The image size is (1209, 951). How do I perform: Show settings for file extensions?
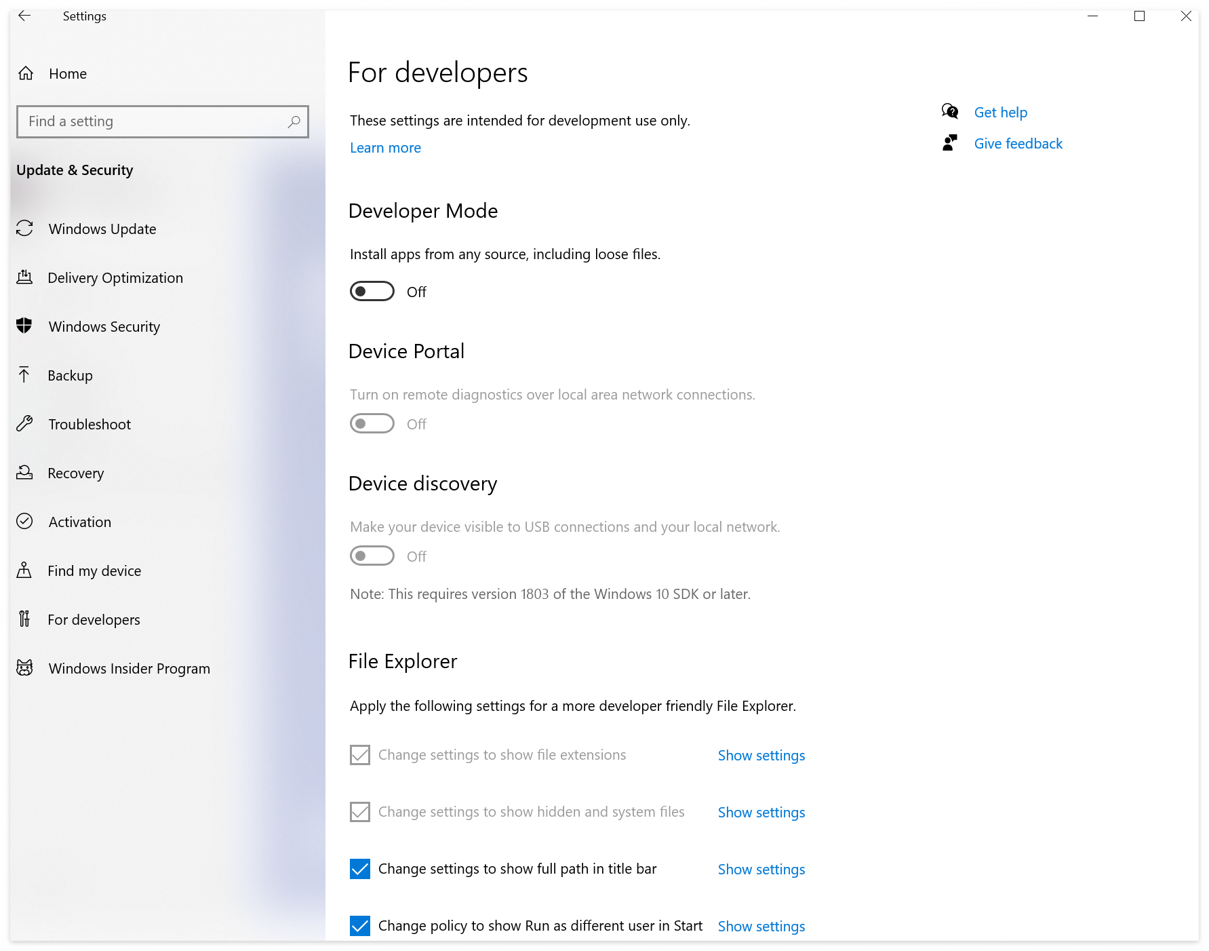pyautogui.click(x=761, y=756)
